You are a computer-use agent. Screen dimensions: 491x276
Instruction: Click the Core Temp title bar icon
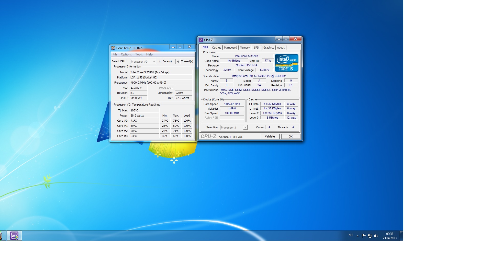113,48
